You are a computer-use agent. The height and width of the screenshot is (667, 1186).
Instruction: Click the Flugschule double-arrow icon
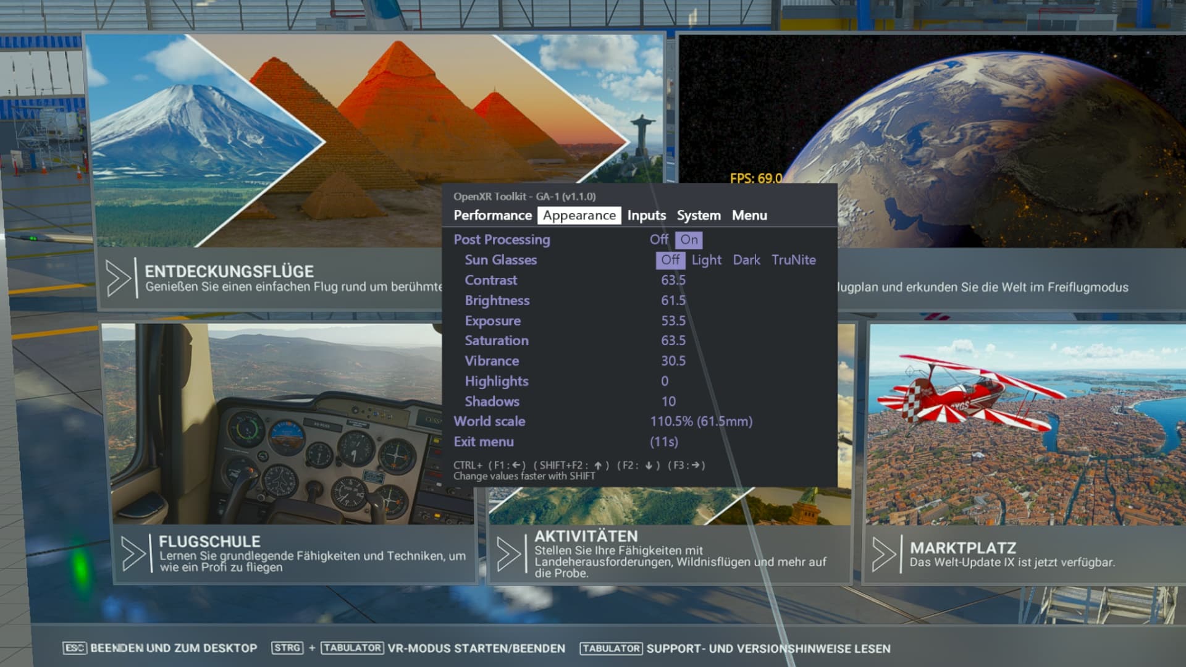[134, 553]
